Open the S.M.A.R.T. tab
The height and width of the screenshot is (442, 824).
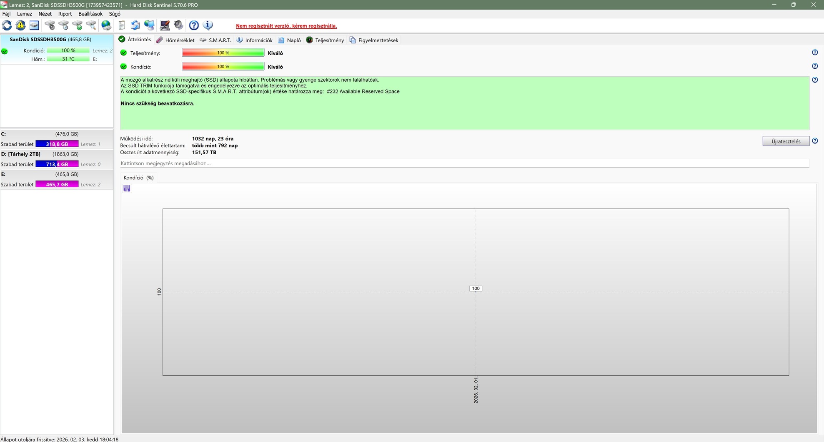pos(215,40)
